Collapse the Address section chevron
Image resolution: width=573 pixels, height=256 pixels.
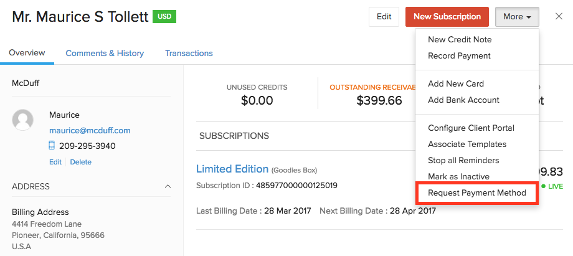[x=168, y=186]
